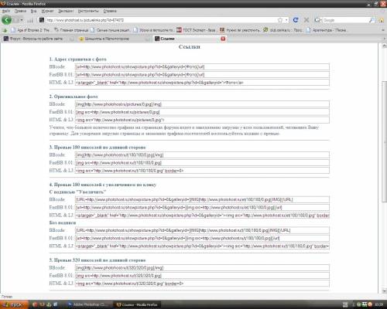387x309 pixels.
Task: Bookmark this page with the star icon
Action: point(280,20)
